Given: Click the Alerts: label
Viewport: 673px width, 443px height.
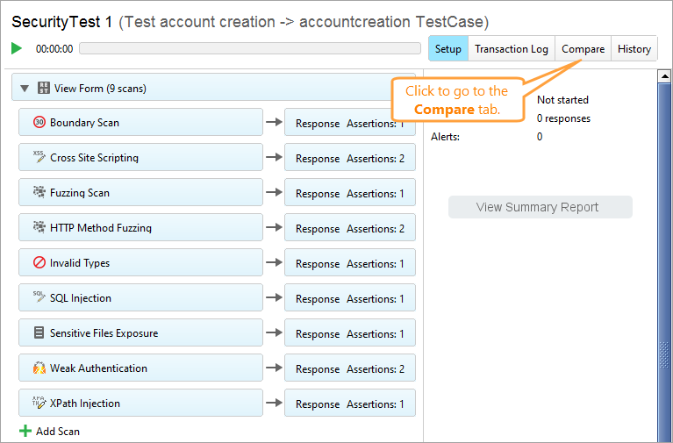Looking at the screenshot, I should click(x=445, y=137).
